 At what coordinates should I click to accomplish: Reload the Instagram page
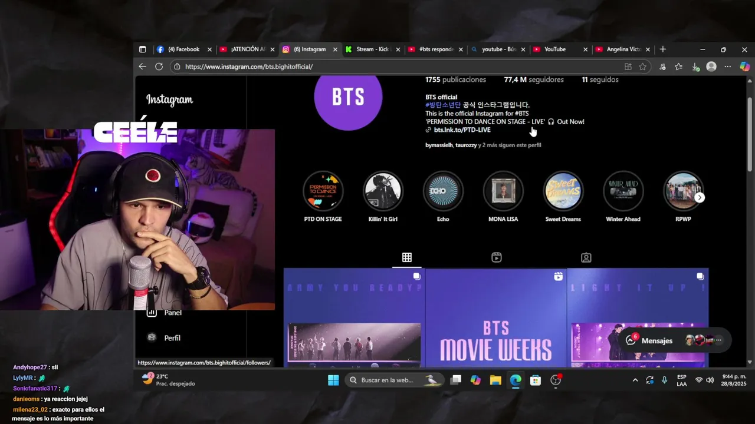tap(159, 67)
